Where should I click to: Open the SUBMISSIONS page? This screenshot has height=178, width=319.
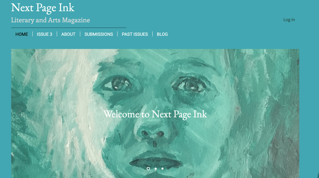tap(99, 34)
